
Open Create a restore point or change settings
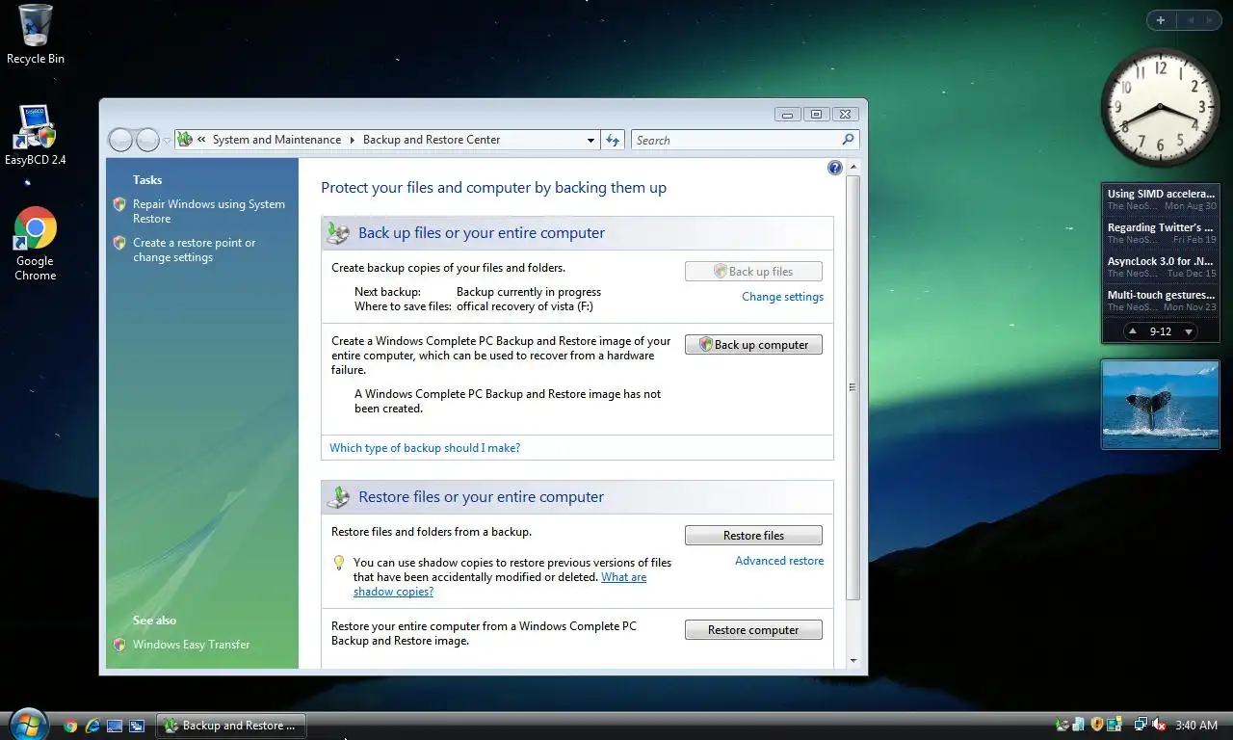click(x=194, y=250)
